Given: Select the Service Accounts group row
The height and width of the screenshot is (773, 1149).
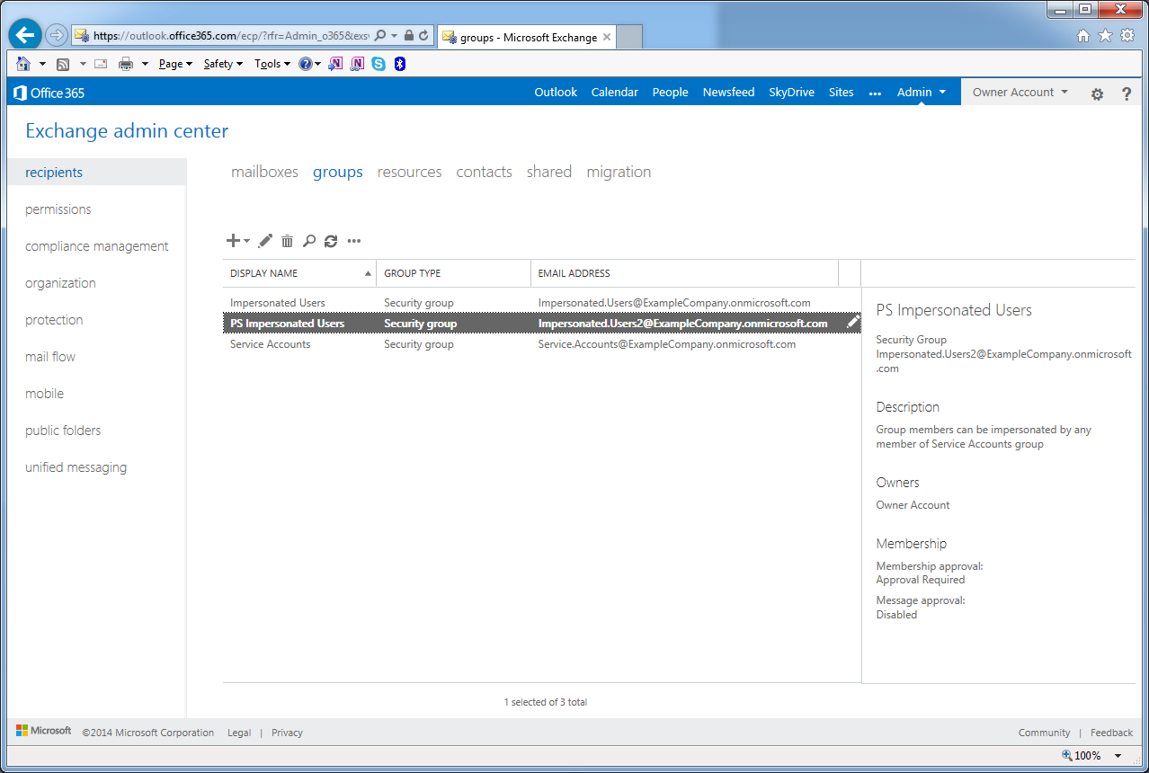Looking at the screenshot, I should 271,344.
